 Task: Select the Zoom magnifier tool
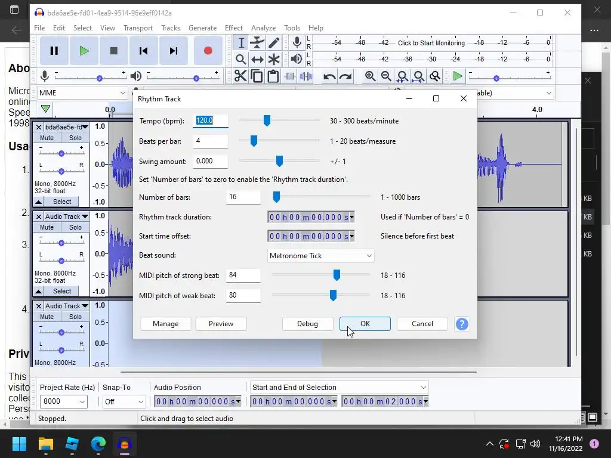(241, 59)
